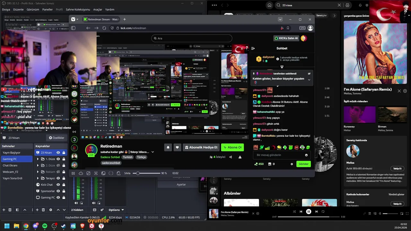411x231 pixels.
Task: Open the Spotify notifications bell
Action: coord(360,5)
